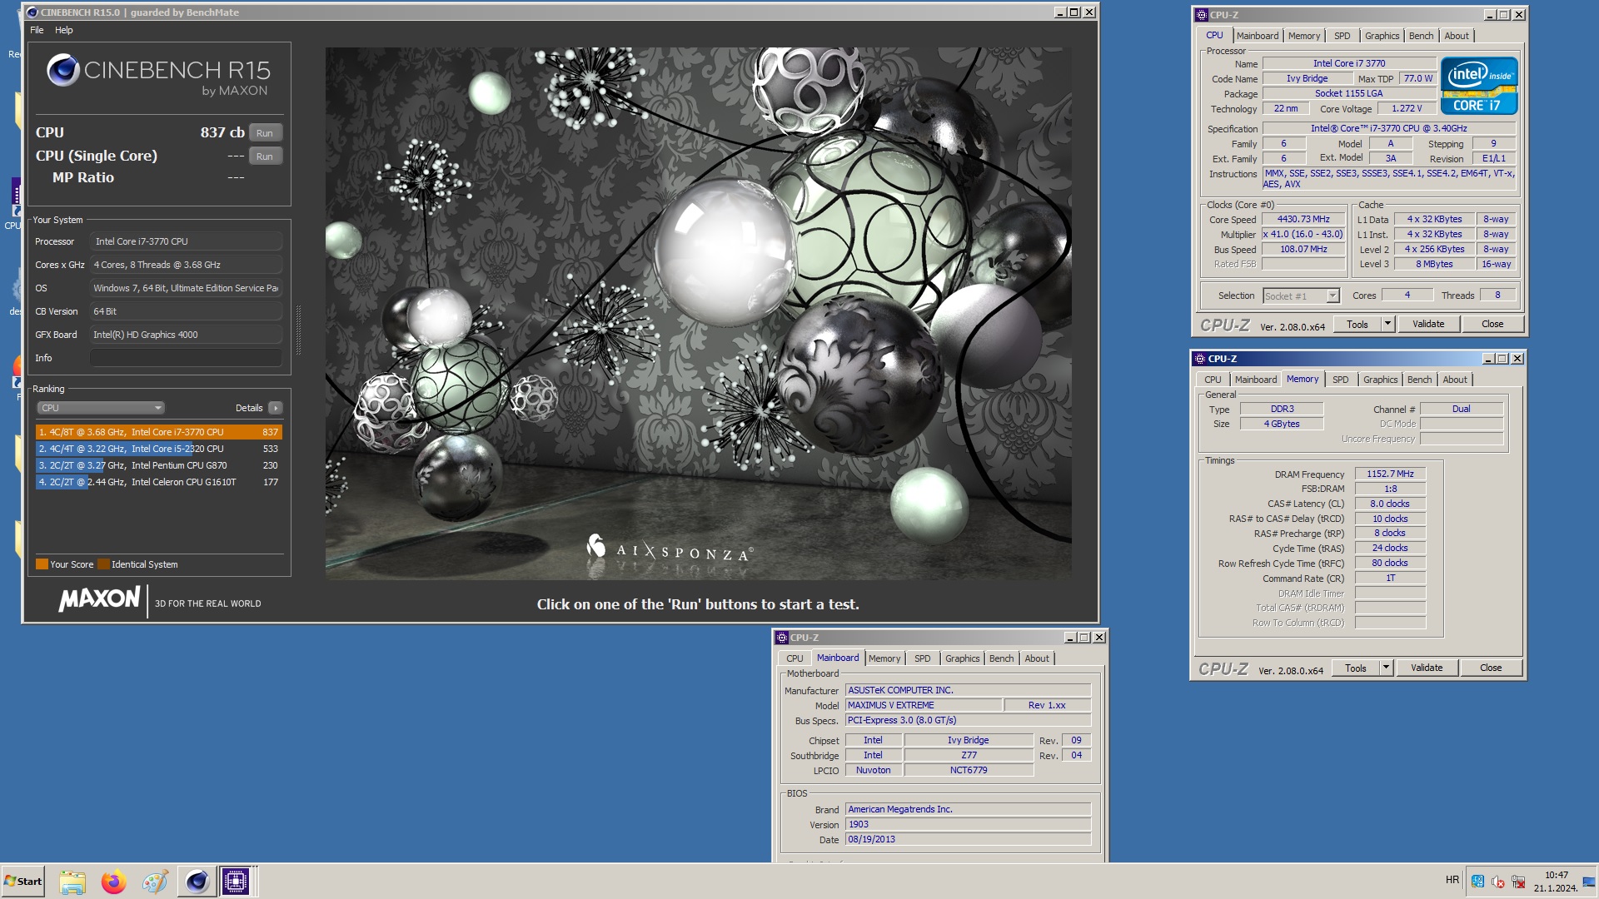
Task: Click the Cinebench R15 logo sphere
Action: pyautogui.click(x=63, y=71)
